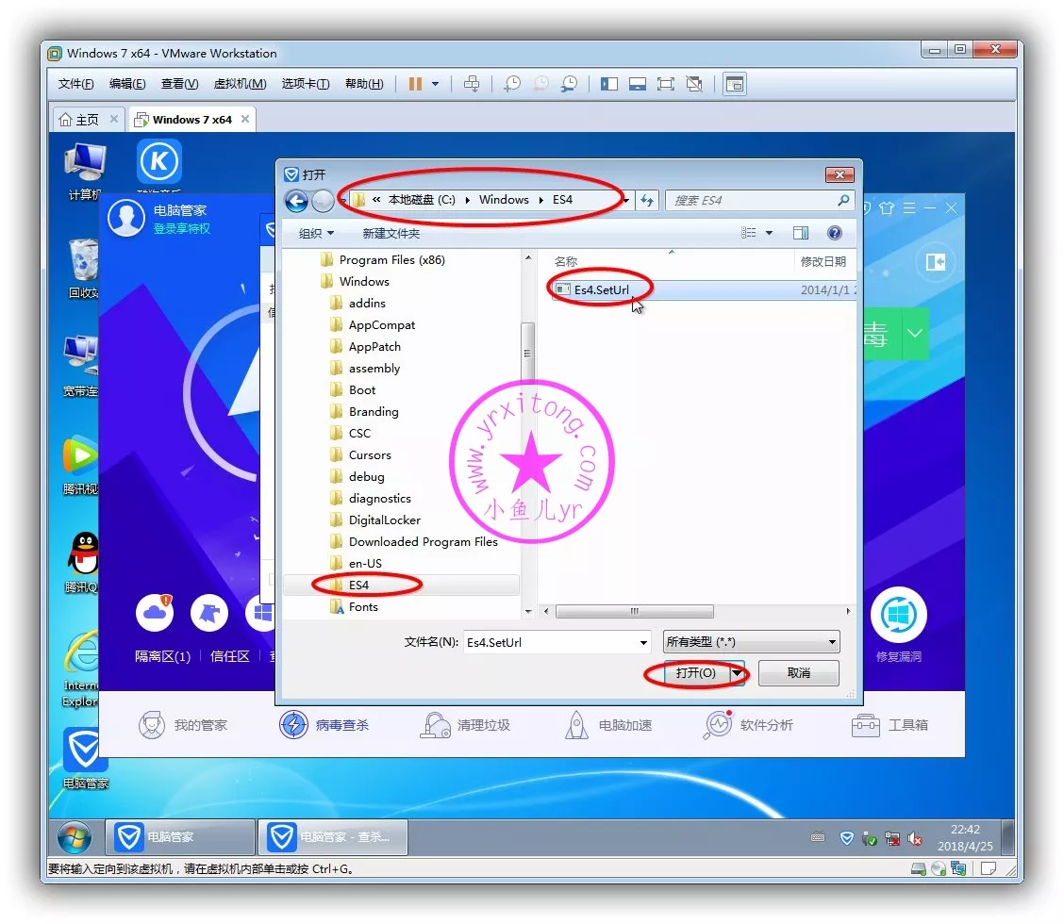Expand the 组织 organize dropdown

point(316,233)
